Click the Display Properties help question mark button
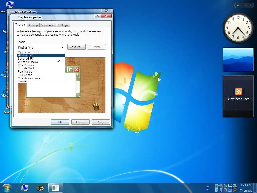The image size is (257, 193). 98,16
